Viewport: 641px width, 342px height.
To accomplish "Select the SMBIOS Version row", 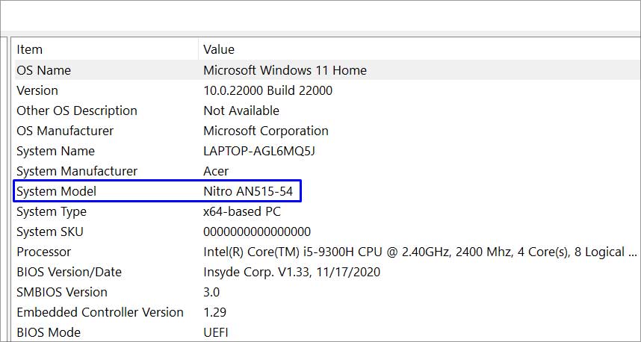I will pyautogui.click(x=327, y=292).
